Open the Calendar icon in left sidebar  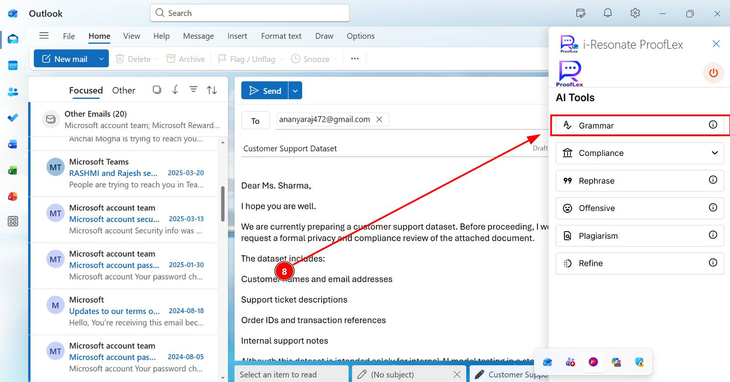(13, 66)
